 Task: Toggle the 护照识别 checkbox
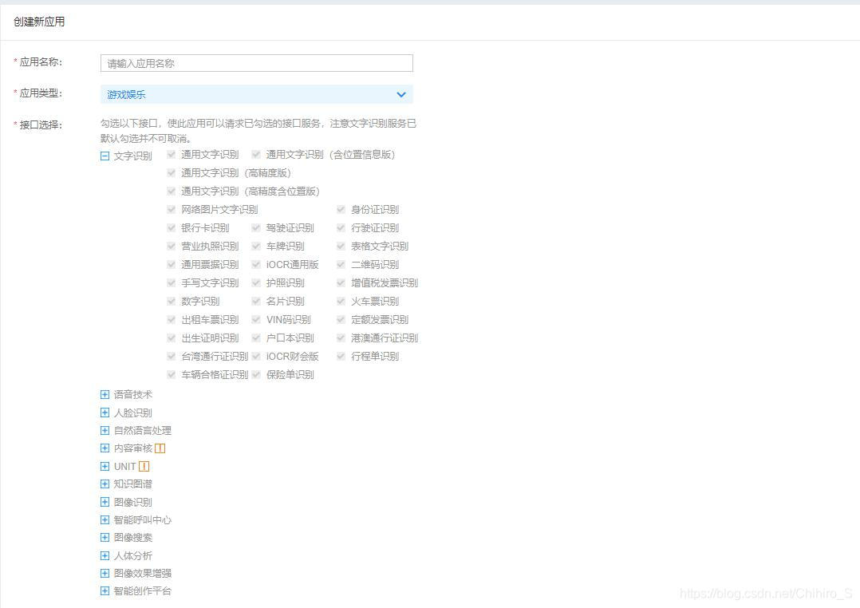pyautogui.click(x=256, y=282)
